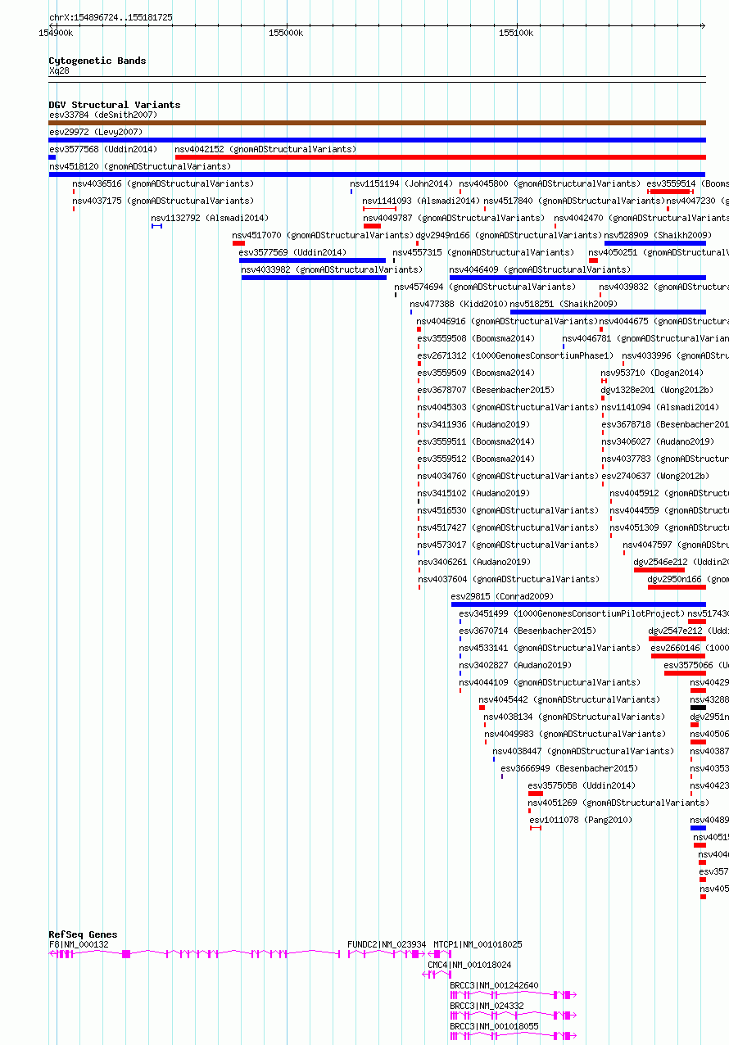Open nsv3415102 (Audano2019) variant
This screenshot has width=729, height=1045.
[x=473, y=494]
